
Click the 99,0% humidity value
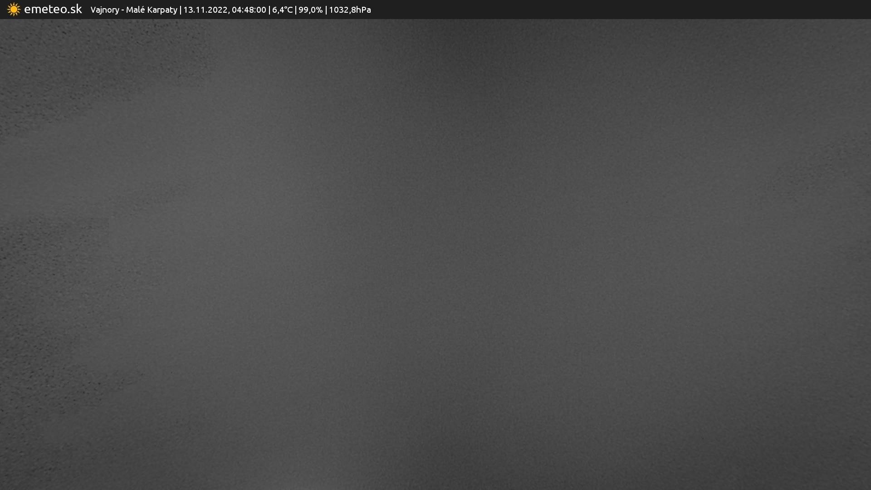point(310,10)
